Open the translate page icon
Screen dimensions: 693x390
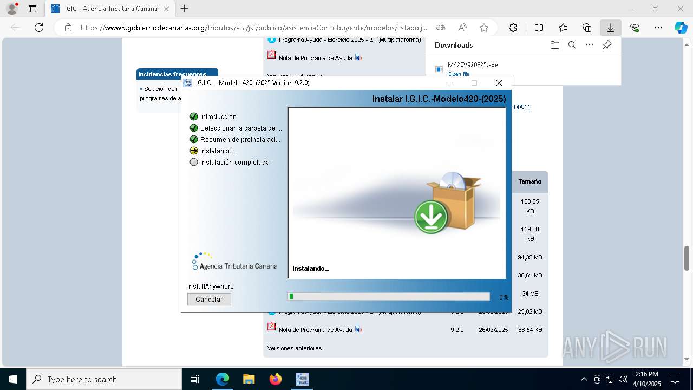tap(441, 28)
